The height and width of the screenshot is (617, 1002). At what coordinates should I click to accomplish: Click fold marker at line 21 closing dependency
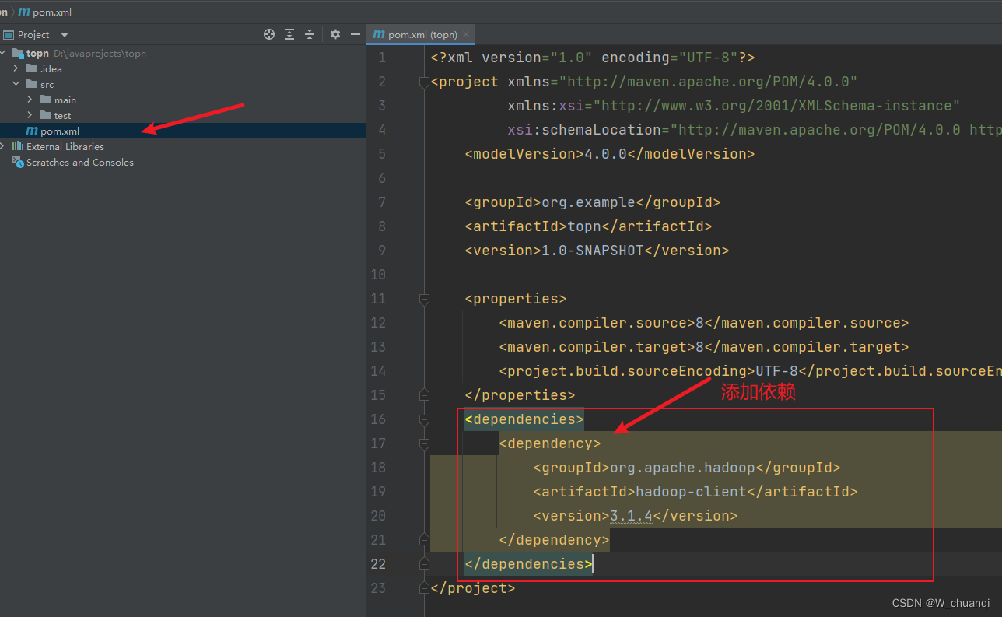[424, 540]
